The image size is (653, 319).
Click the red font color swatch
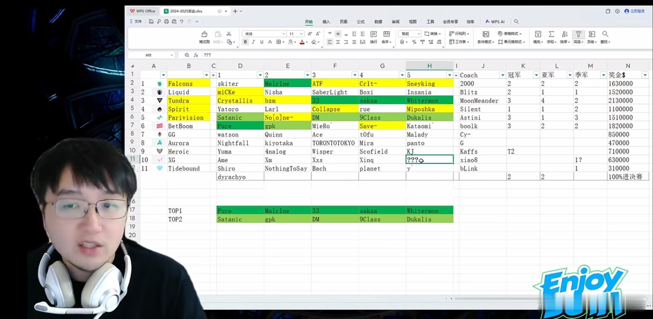(302, 42)
